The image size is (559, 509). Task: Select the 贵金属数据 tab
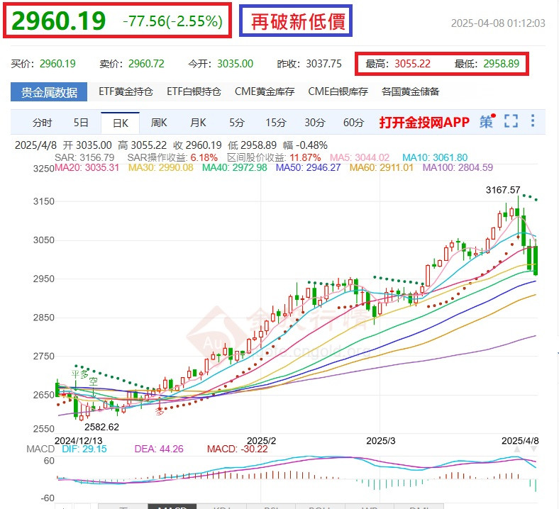pyautogui.click(x=49, y=92)
